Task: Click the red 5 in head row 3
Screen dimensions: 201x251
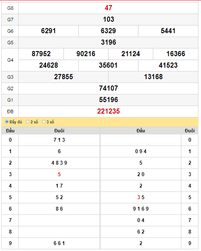Action: coord(59,174)
